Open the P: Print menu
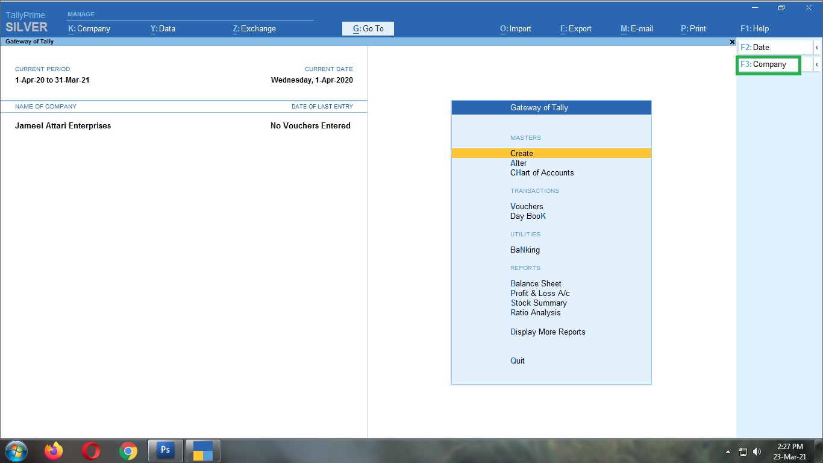 pyautogui.click(x=693, y=28)
